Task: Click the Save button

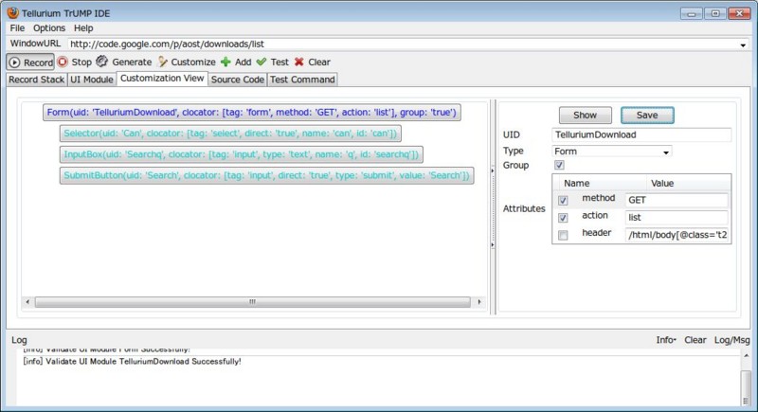Action: click(647, 116)
